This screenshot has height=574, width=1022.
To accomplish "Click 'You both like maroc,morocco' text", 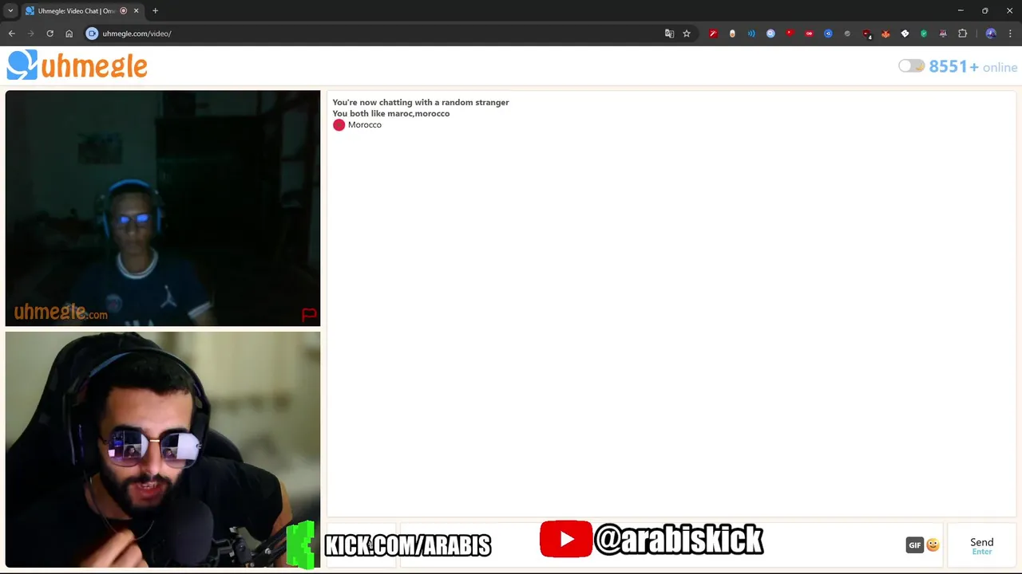I will coord(391,113).
